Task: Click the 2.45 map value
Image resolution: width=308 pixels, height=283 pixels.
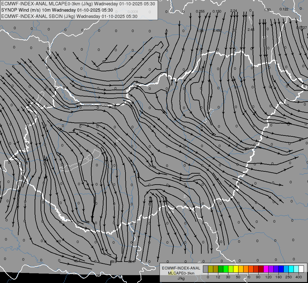Action: pos(251,30)
